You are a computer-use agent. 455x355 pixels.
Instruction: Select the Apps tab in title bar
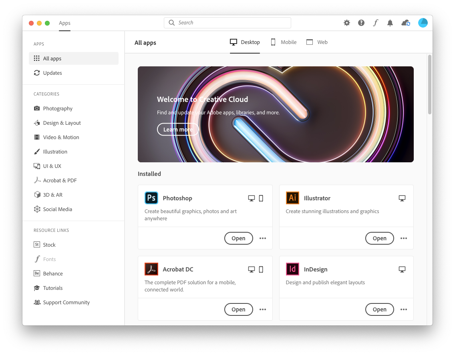pos(64,23)
